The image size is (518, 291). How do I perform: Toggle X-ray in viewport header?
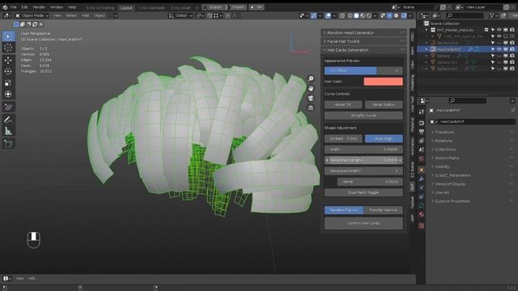(x=342, y=15)
